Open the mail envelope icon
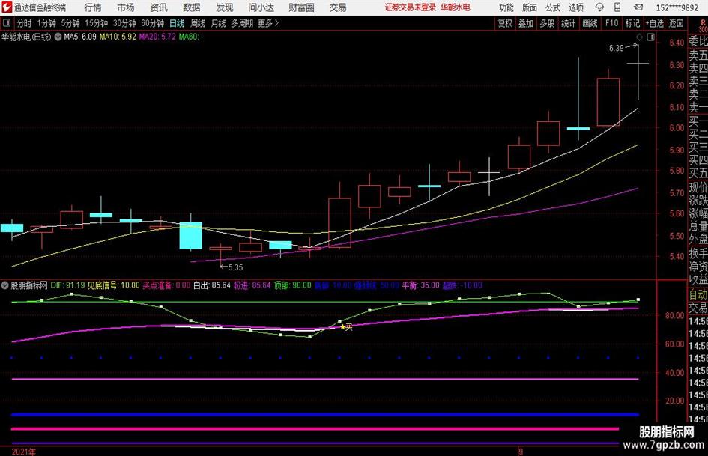 tap(638, 7)
